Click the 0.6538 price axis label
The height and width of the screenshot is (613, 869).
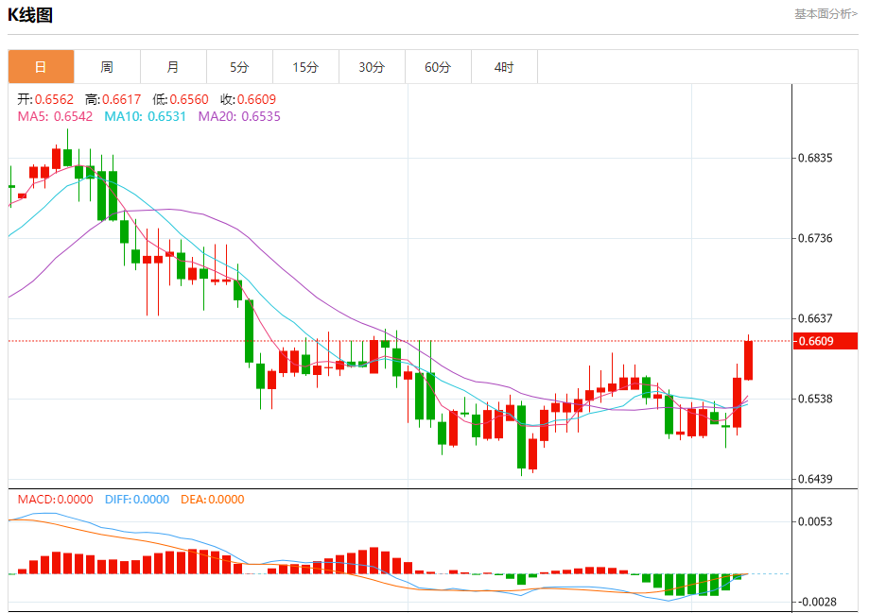(815, 399)
